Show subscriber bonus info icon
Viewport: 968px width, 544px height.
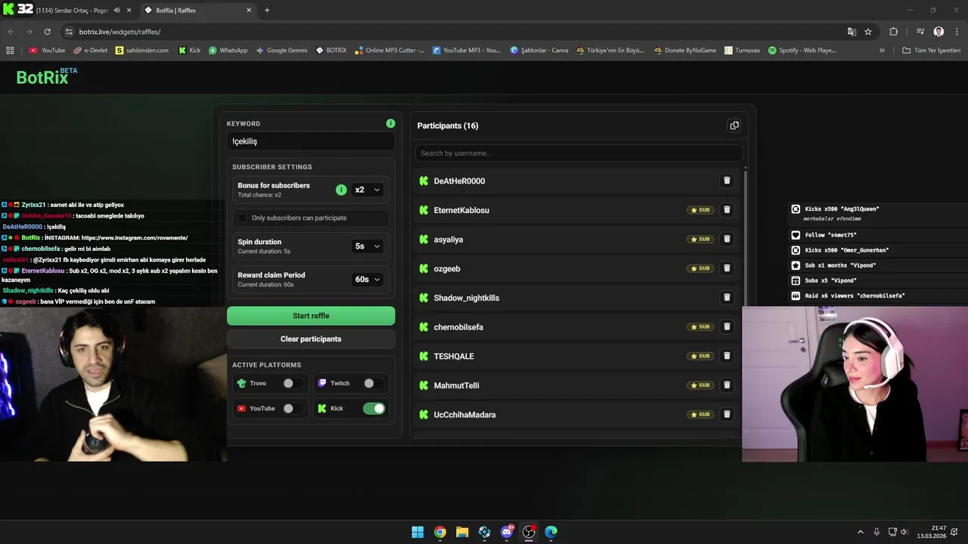(x=341, y=190)
